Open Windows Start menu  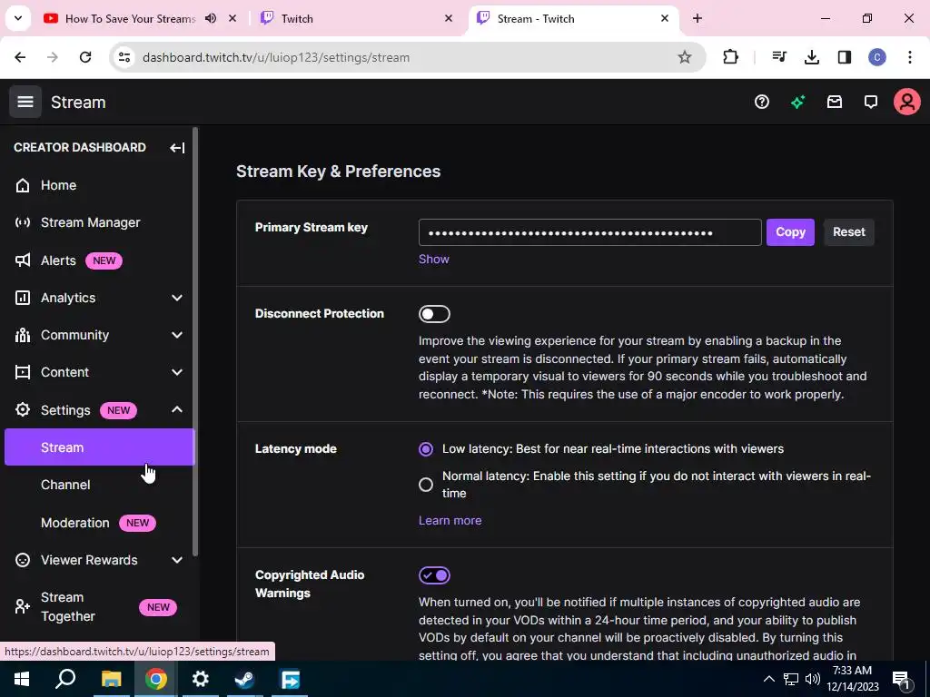coord(22,679)
